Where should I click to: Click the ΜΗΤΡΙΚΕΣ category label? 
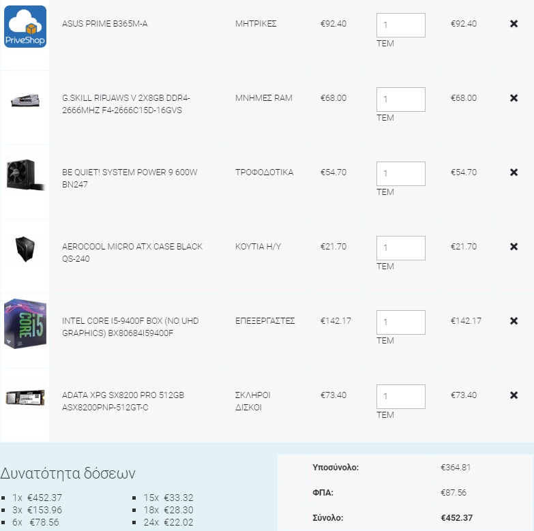[256, 24]
